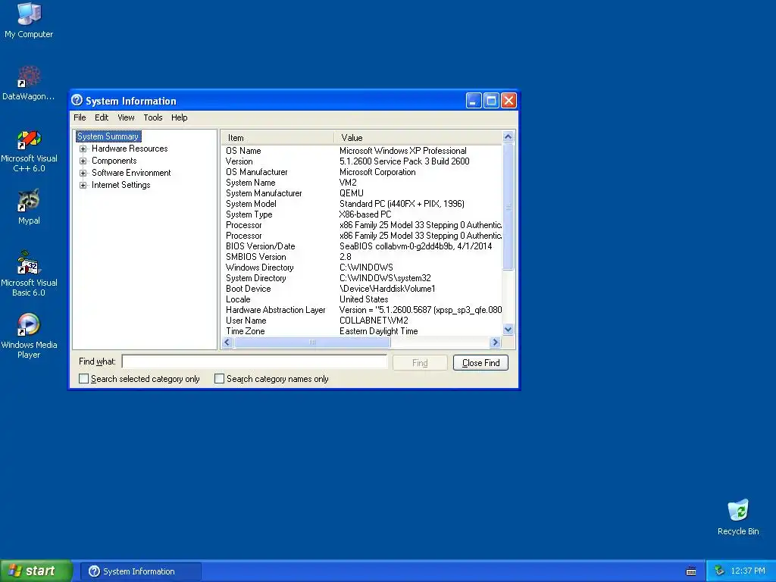This screenshot has width=776, height=582.
Task: Select Software Environment tree label
Action: coord(131,173)
